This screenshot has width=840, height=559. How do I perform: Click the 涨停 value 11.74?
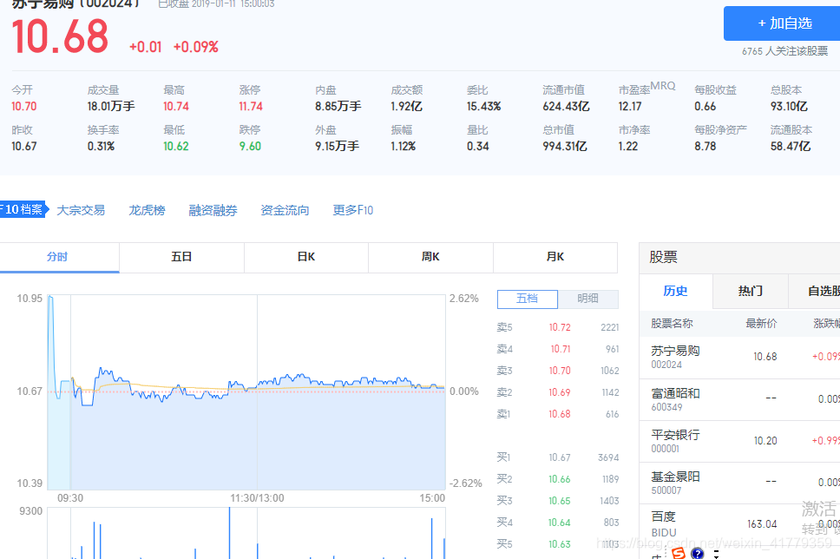point(251,107)
